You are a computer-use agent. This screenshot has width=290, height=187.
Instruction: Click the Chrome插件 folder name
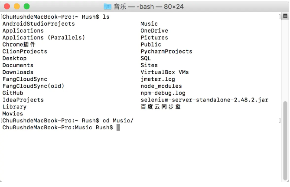(x=19, y=44)
